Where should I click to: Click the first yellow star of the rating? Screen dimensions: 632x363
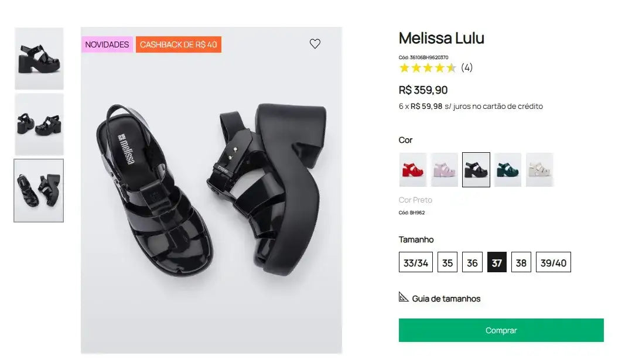tap(403, 67)
